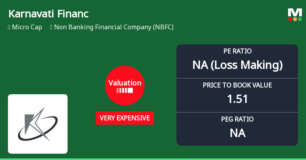Image resolution: width=306 pixels, height=160 pixels.
Task: Open the Karnavati Finance company logo
Action: (38, 124)
